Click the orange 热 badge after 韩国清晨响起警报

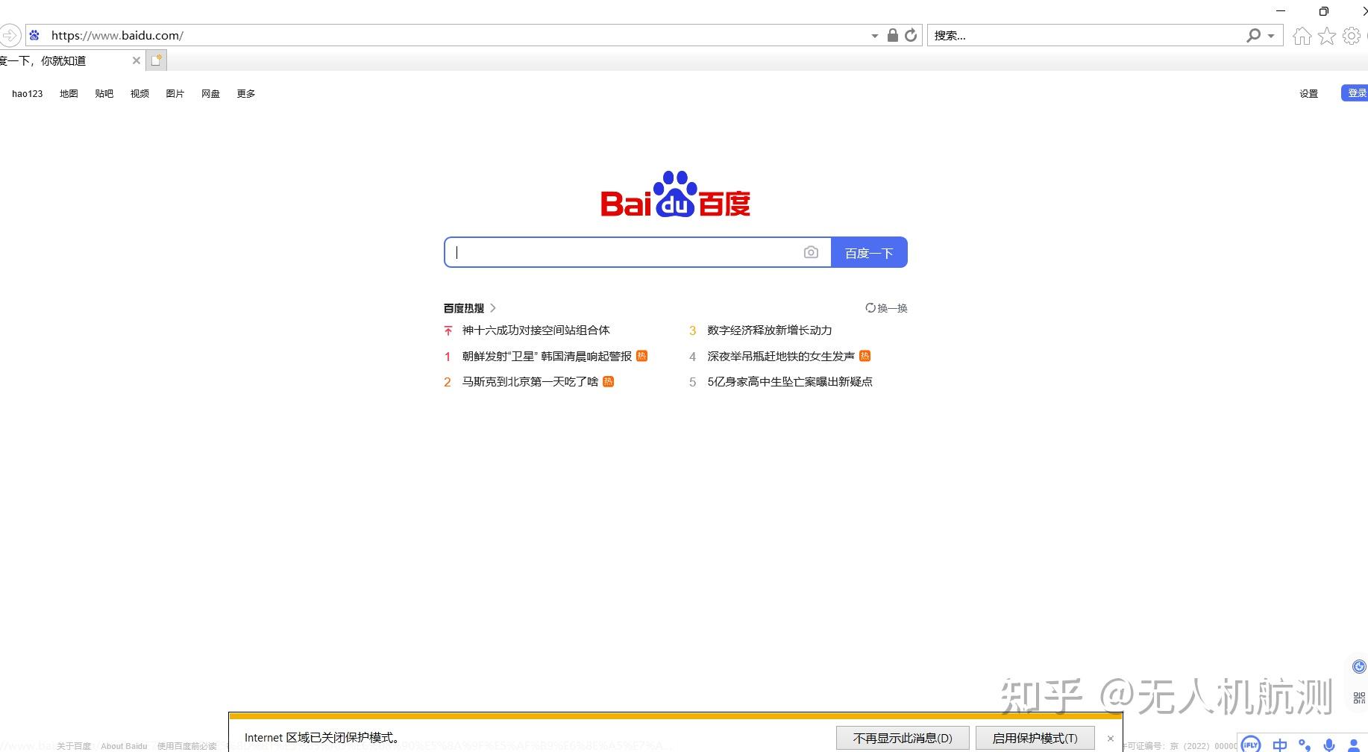641,356
